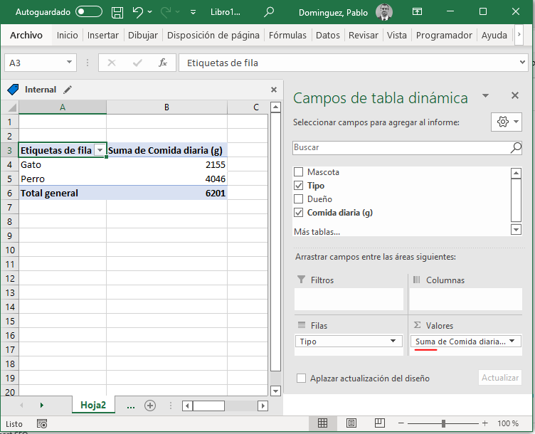Expand the formula bar
Image resolution: width=535 pixels, height=434 pixels.
tap(522, 63)
